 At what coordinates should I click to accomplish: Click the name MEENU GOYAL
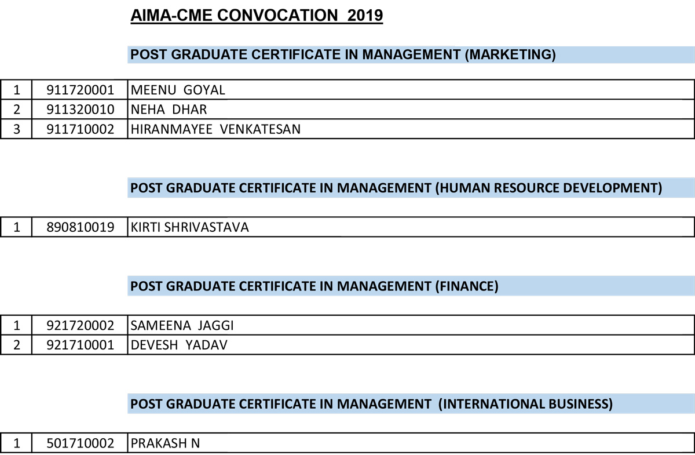pos(178,90)
